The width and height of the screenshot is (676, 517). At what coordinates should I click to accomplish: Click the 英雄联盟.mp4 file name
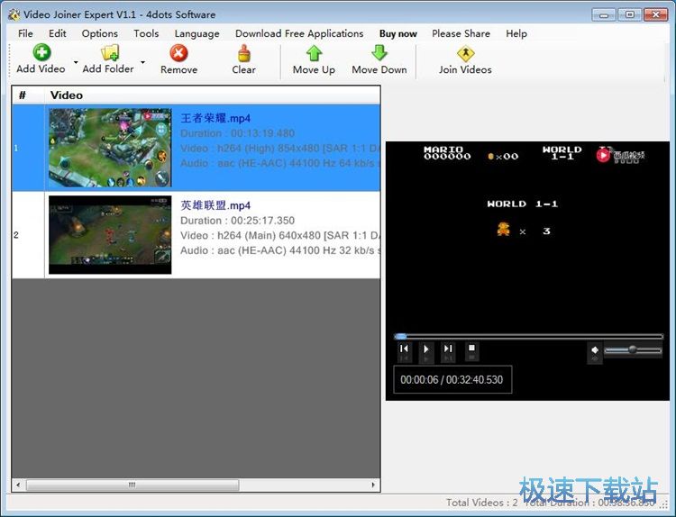click(215, 205)
